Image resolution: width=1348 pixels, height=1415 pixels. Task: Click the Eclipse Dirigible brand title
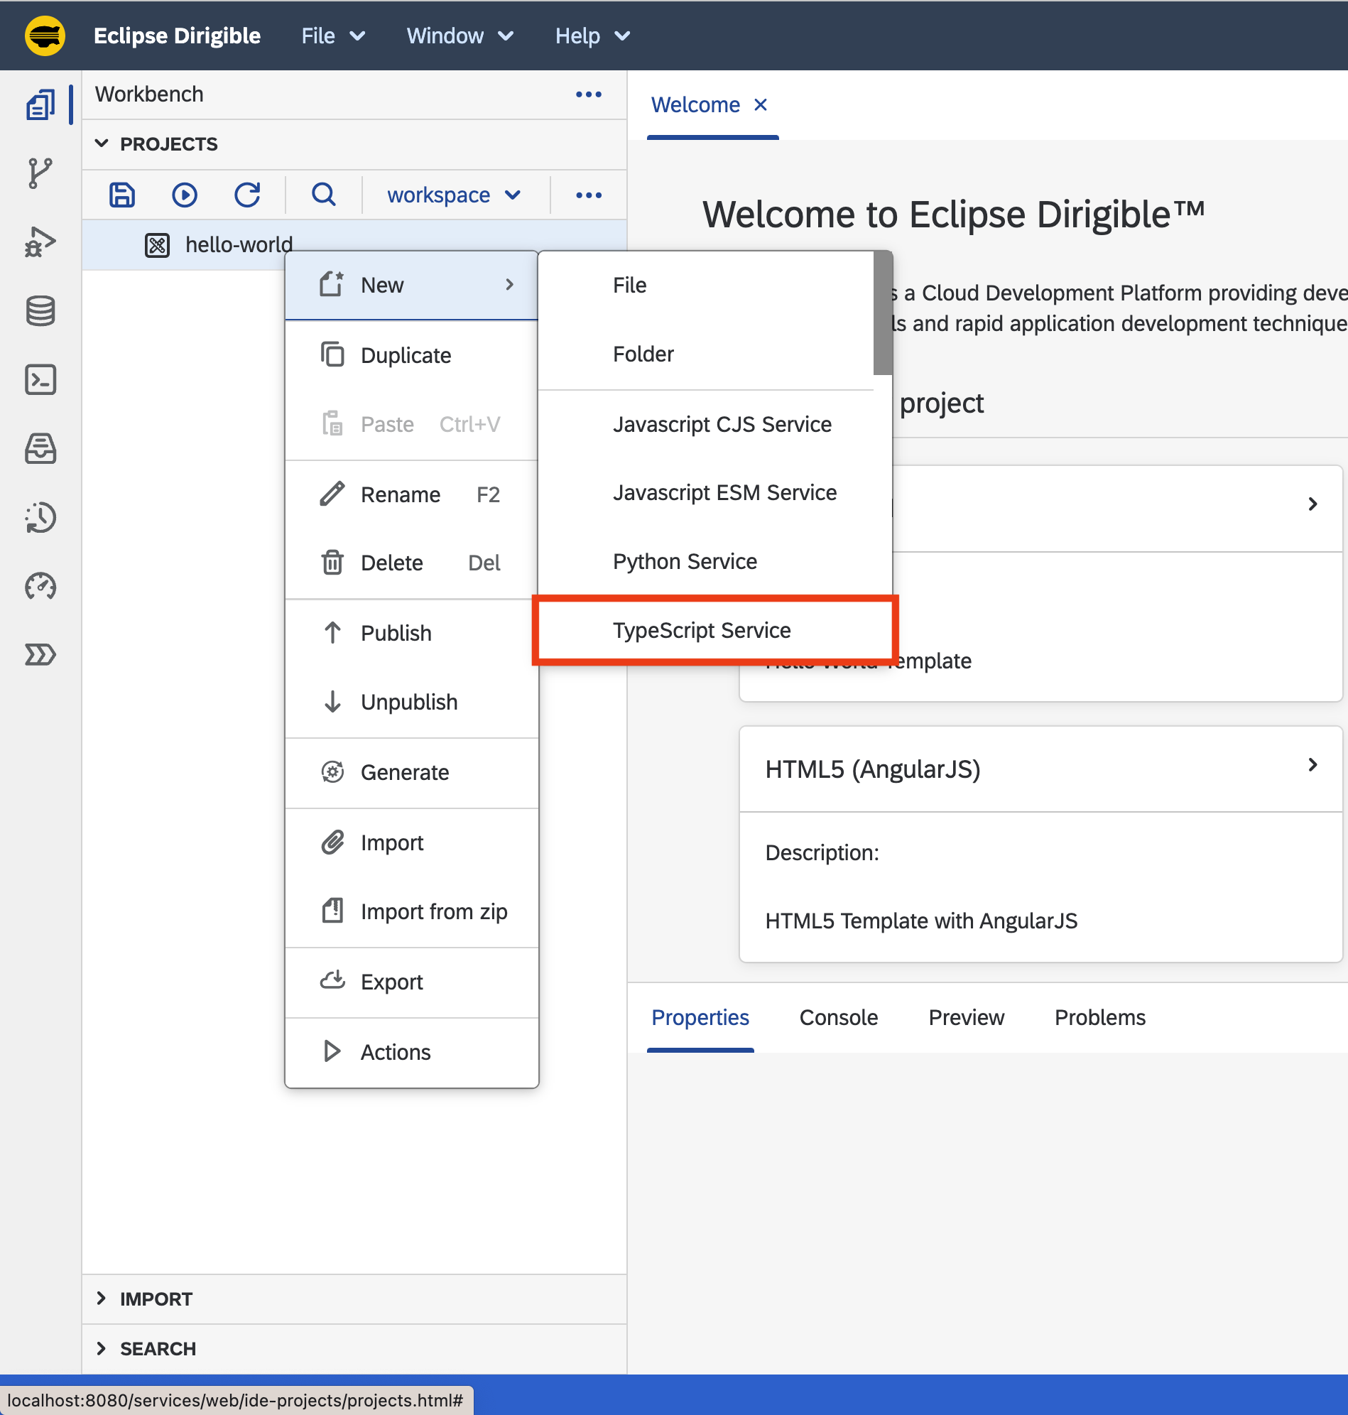177,36
